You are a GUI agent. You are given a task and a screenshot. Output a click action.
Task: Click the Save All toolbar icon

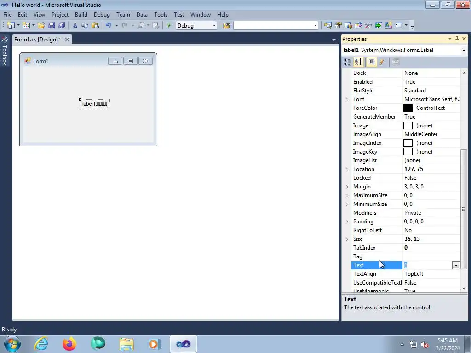point(62,26)
